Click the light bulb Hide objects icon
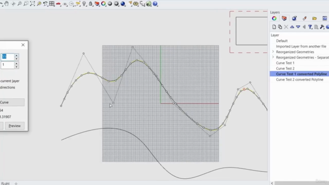 point(84,4)
